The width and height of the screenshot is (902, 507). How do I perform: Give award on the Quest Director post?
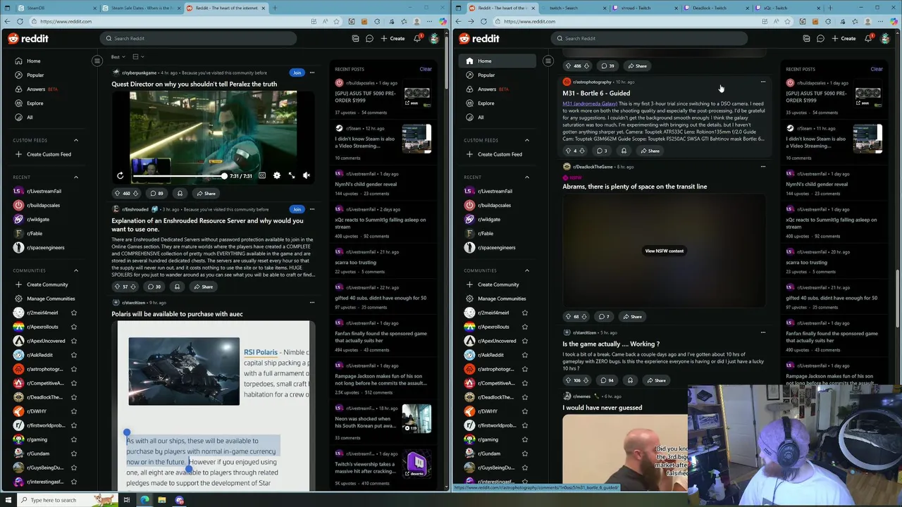[x=180, y=193]
